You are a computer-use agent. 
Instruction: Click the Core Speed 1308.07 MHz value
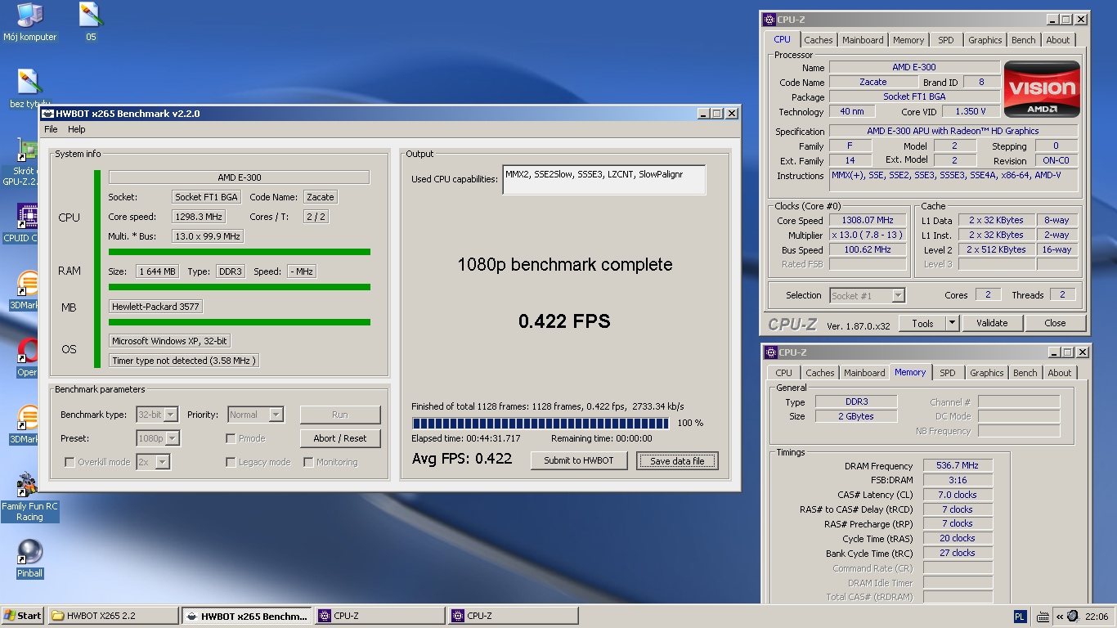tap(868, 220)
